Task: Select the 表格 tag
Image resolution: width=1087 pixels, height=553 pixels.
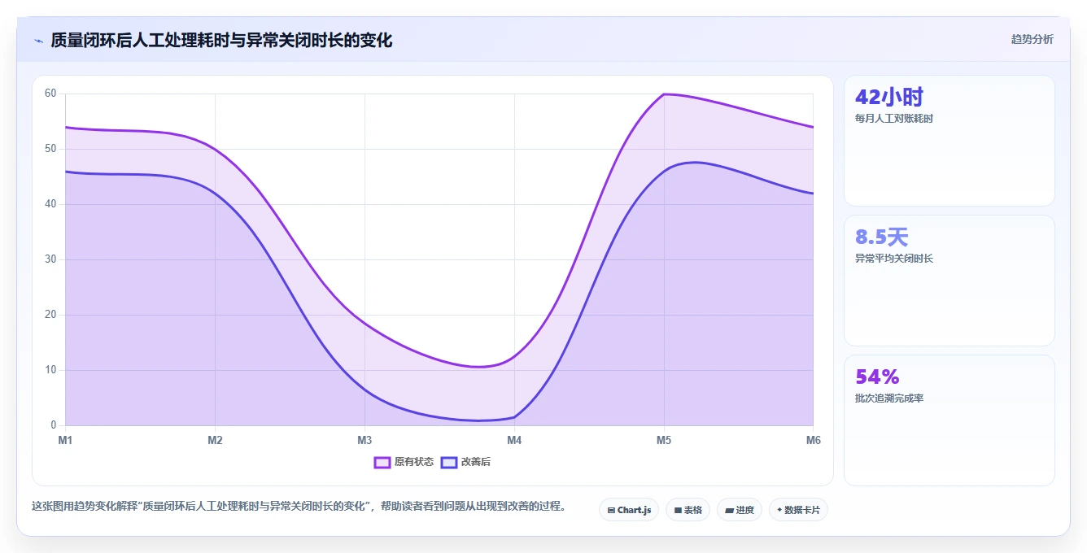Action: [688, 510]
